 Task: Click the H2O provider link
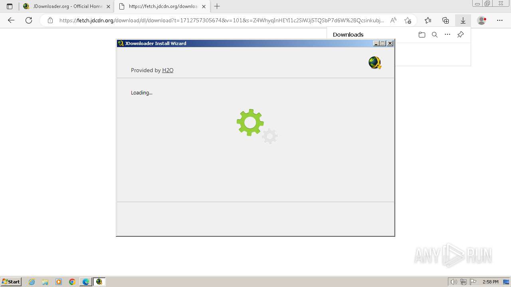168,70
